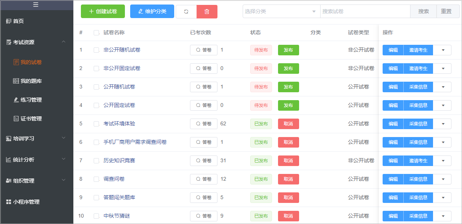
Task: Expand the 统计分析 menu chevron
Action: (64, 159)
